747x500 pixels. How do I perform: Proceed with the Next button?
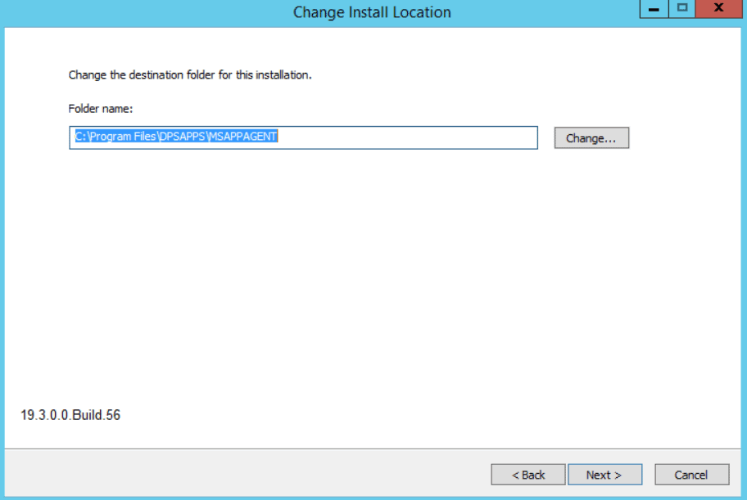[x=604, y=475]
